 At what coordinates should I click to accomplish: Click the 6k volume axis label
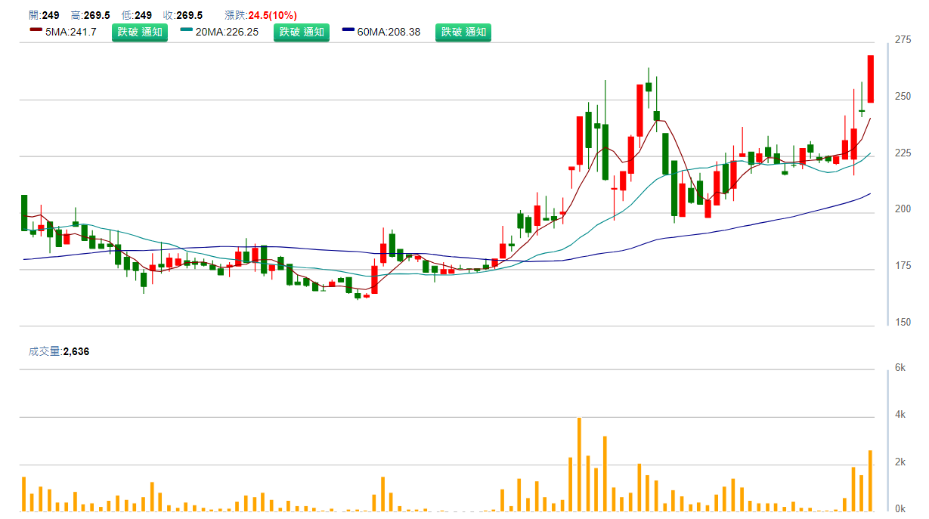(900, 368)
